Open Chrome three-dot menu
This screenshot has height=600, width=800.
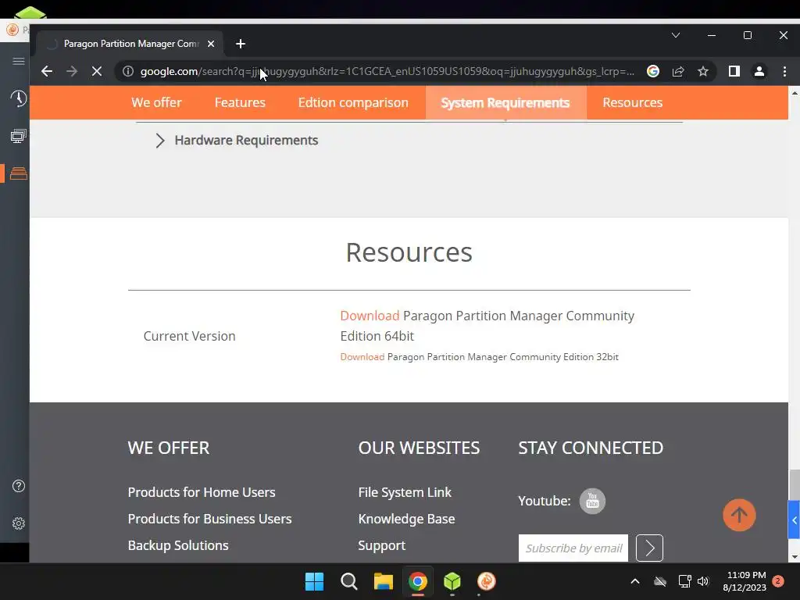(x=784, y=71)
